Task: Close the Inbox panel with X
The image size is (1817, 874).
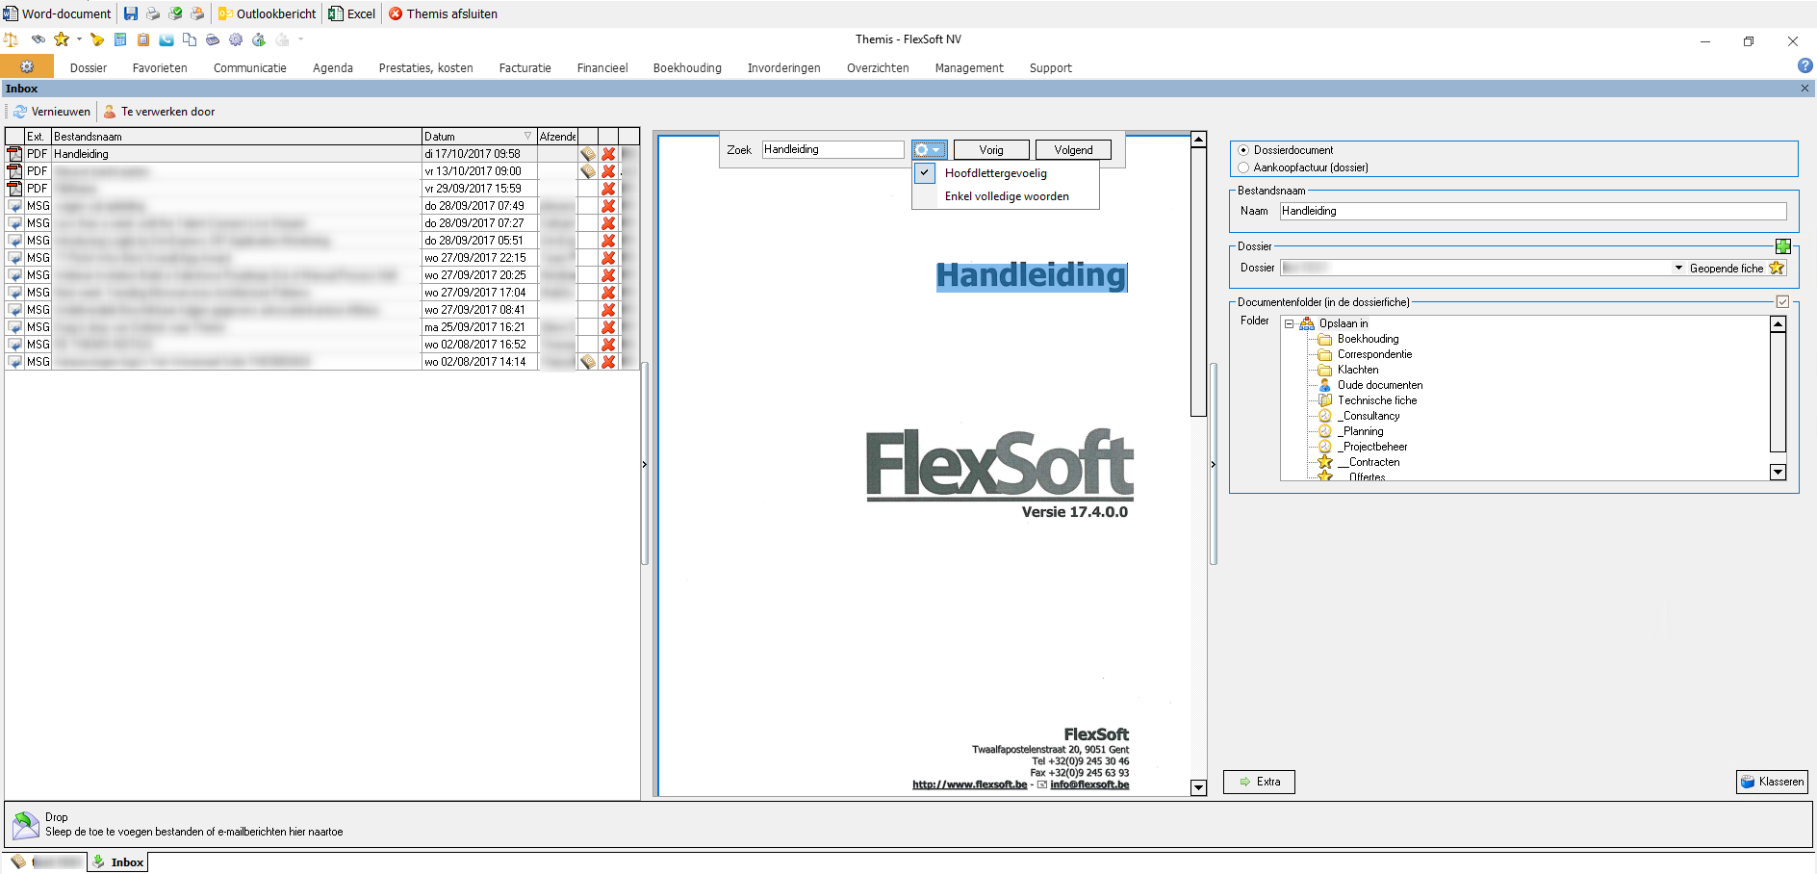Action: click(1804, 88)
